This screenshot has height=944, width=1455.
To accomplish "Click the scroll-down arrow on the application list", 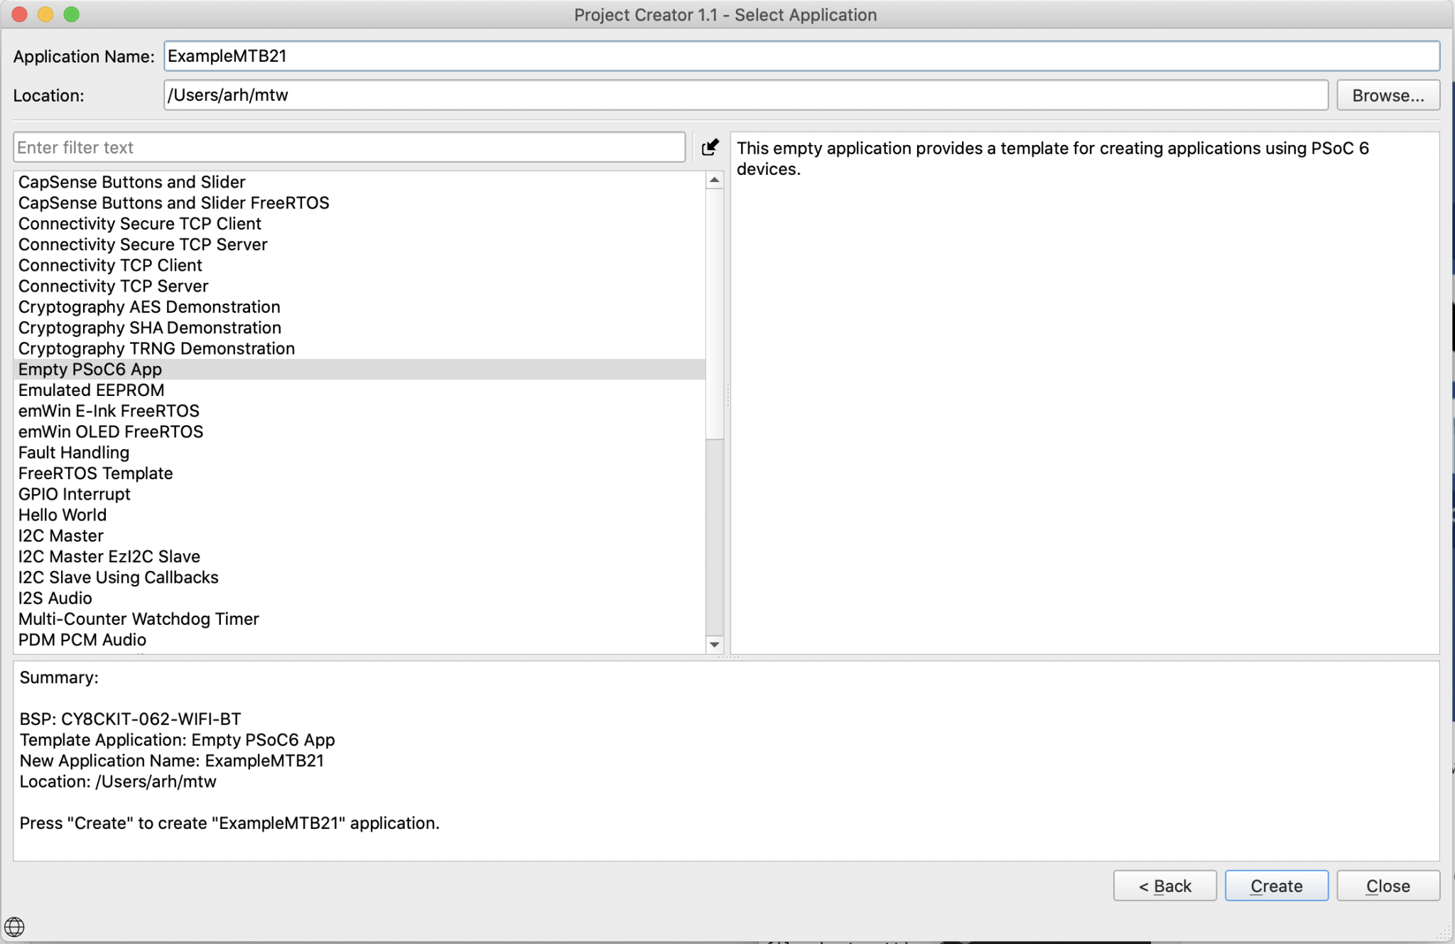I will pos(714,644).
